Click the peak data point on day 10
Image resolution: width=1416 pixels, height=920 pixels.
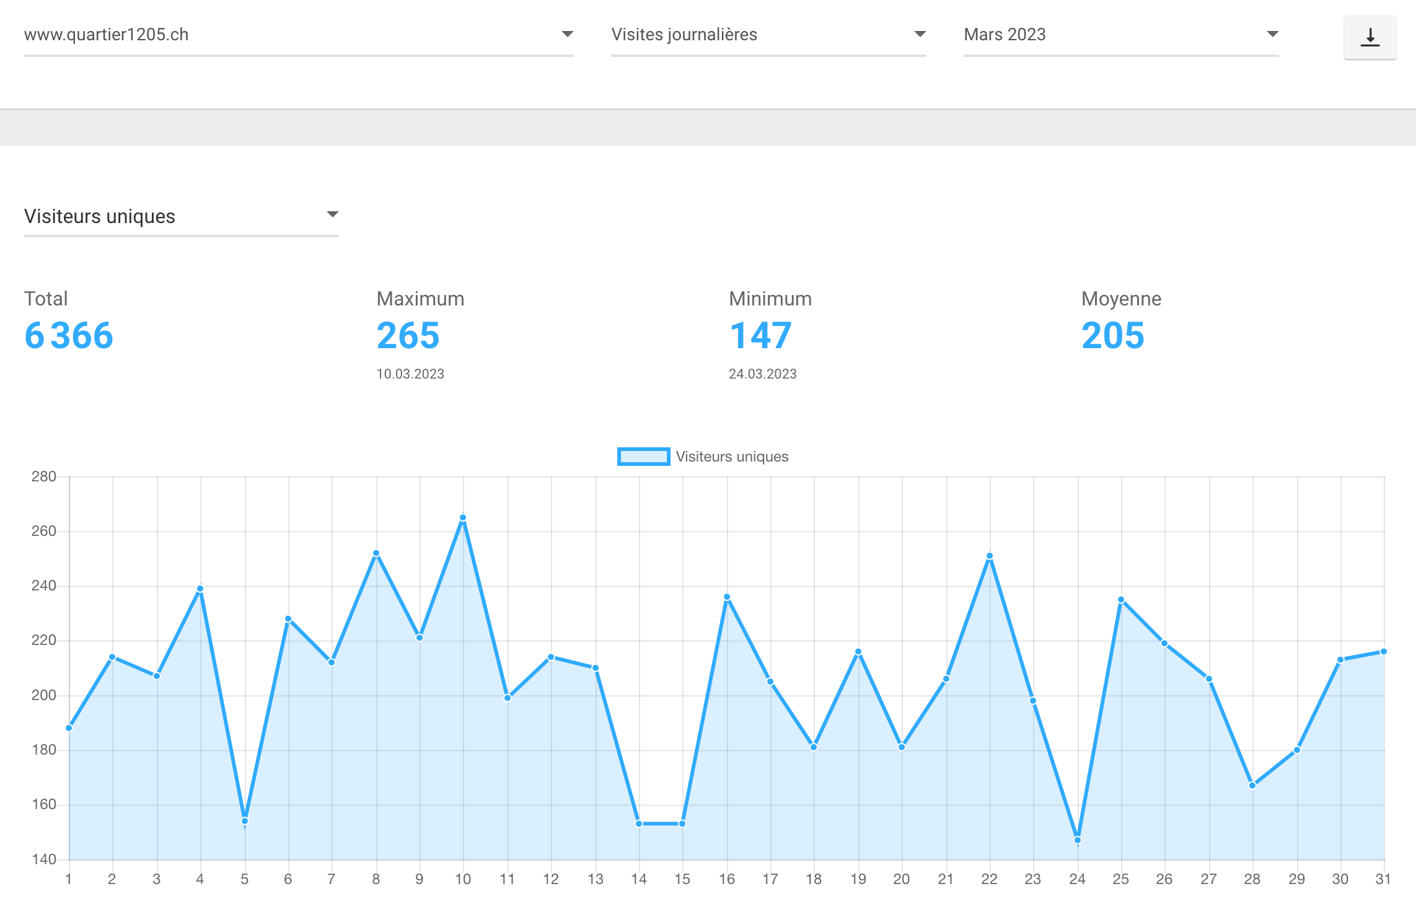click(x=463, y=518)
